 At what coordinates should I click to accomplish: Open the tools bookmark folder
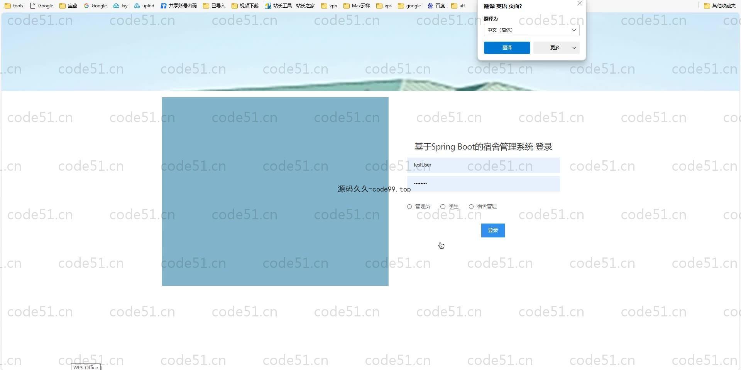coord(14,6)
